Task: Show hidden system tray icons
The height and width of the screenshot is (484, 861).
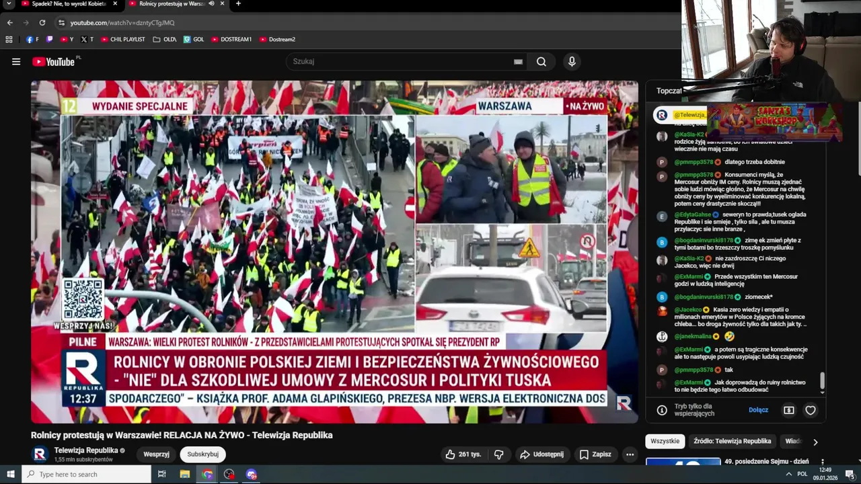Action: tap(789, 474)
